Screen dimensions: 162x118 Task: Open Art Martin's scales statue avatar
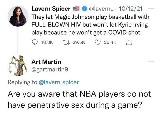click(18, 66)
